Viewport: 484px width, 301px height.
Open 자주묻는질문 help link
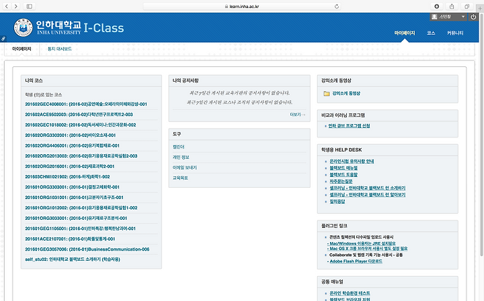341,182
